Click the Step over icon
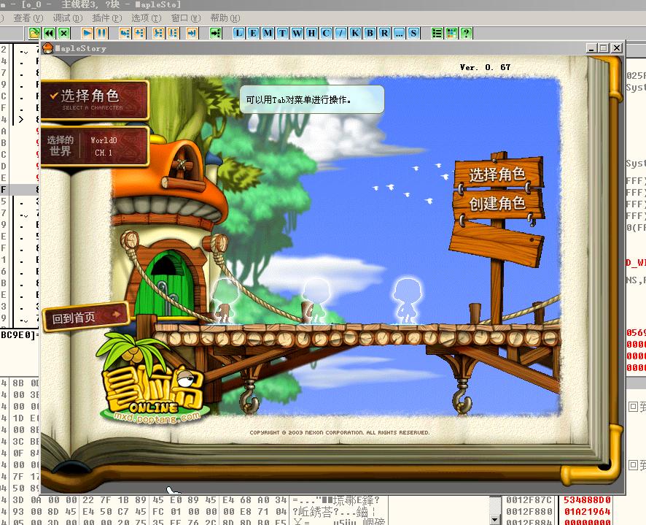 click(x=140, y=33)
